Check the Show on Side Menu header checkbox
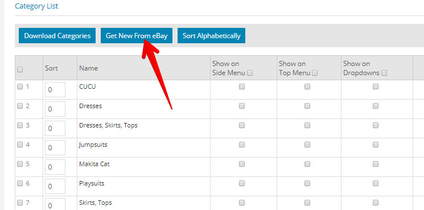Viewport: 424px width, 210px height. tap(250, 73)
